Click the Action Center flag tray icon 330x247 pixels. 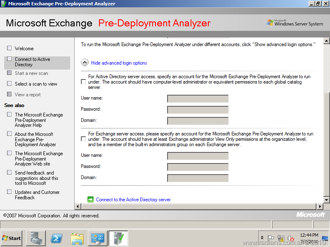(x=271, y=238)
